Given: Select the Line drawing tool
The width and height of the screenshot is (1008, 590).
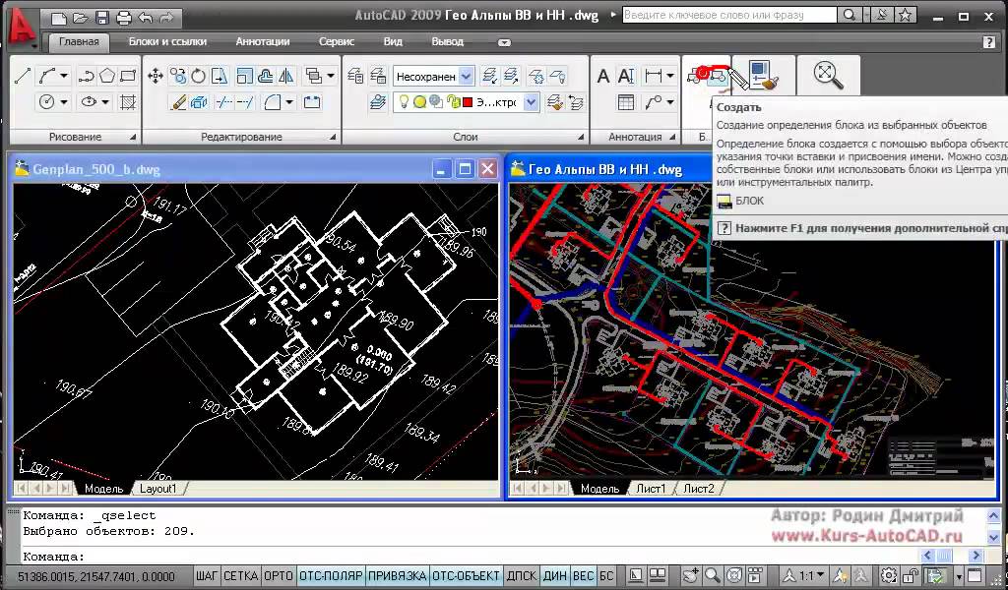Looking at the screenshot, I should click(23, 77).
